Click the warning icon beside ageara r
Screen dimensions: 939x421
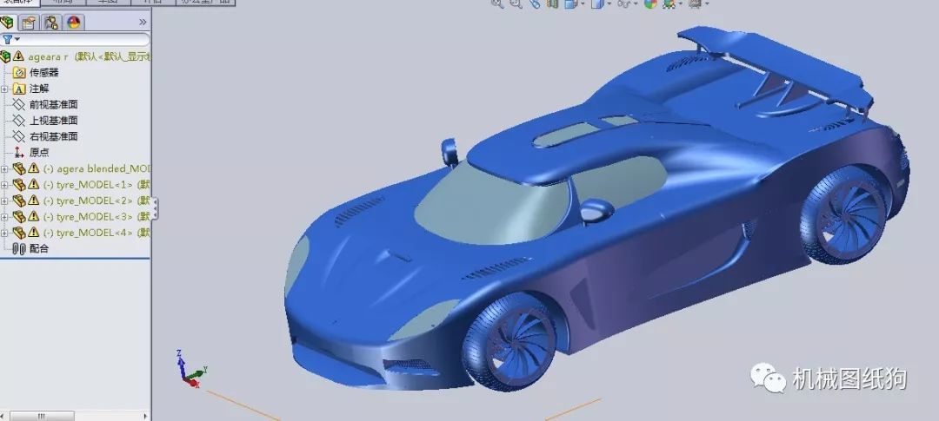tap(18, 56)
